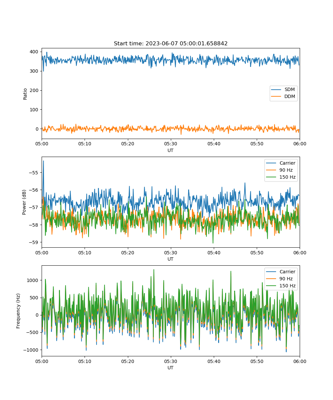Click the '05:50' tick under the Frequency plot
The width and height of the screenshot is (333, 400).
tap(257, 361)
